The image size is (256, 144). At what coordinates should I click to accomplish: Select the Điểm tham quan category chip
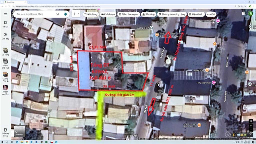point(128,14)
